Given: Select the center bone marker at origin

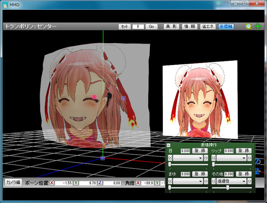Looking at the screenshot, I should [x=102, y=158].
